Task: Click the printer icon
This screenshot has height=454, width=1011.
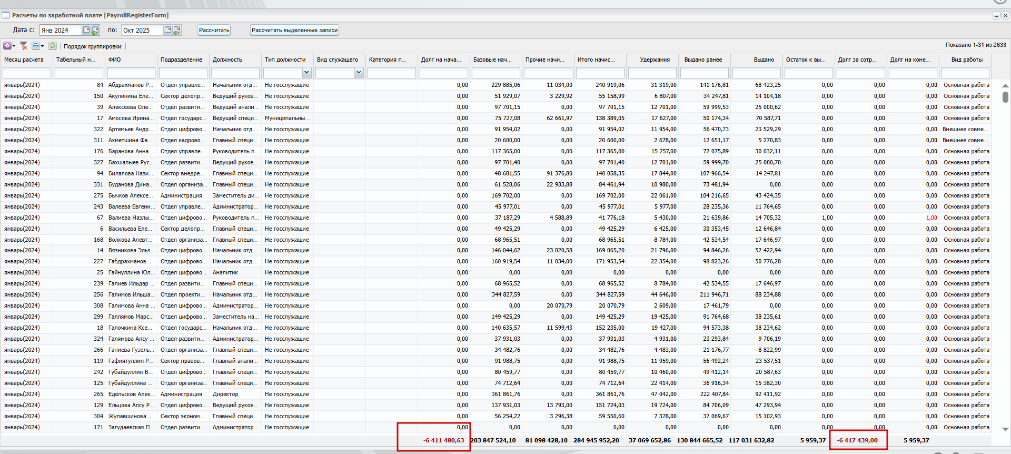Action: point(35,46)
